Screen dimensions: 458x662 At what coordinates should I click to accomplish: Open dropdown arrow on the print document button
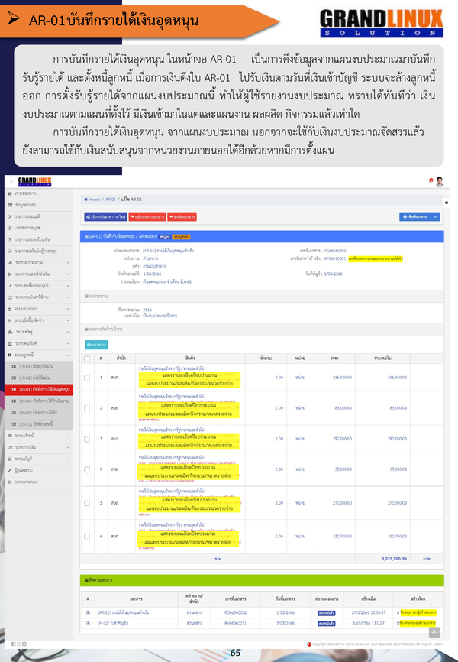(436, 216)
